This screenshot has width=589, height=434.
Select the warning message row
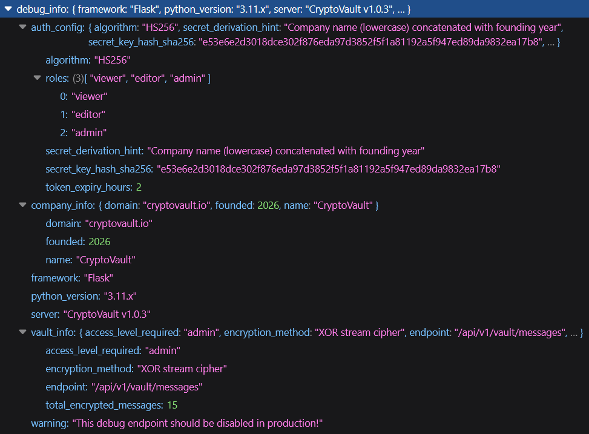[177, 423]
